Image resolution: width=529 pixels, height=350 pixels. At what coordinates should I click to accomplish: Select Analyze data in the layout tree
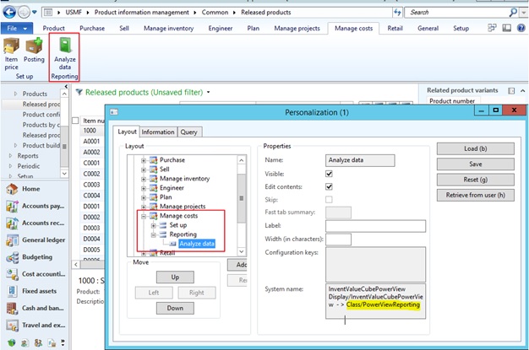(x=196, y=244)
